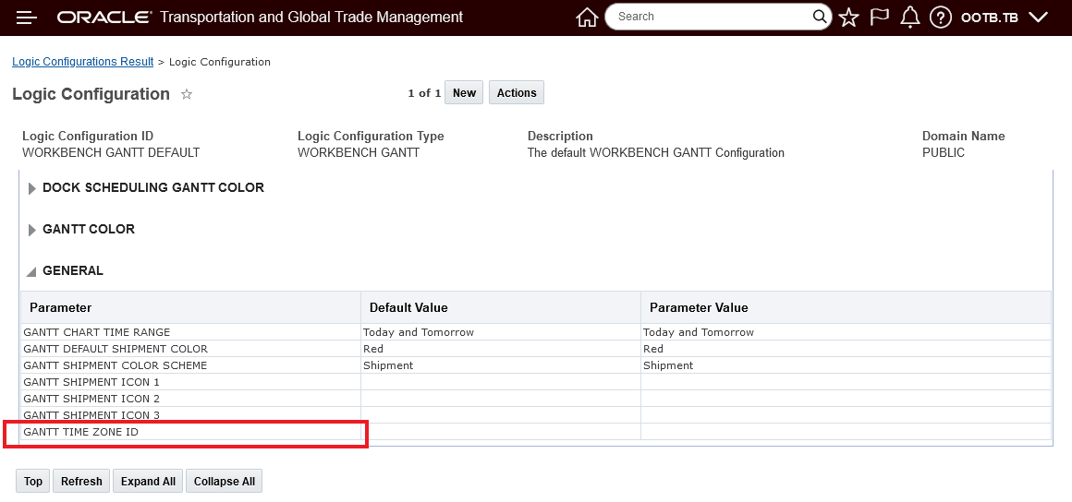The height and width of the screenshot is (502, 1072).
Task: Open the Favorites star in header
Action: [x=848, y=18]
